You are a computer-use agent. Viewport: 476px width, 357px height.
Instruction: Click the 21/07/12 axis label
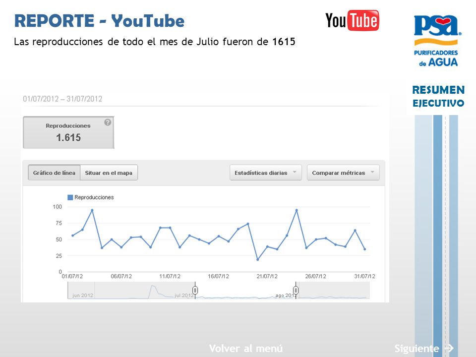[x=267, y=276]
